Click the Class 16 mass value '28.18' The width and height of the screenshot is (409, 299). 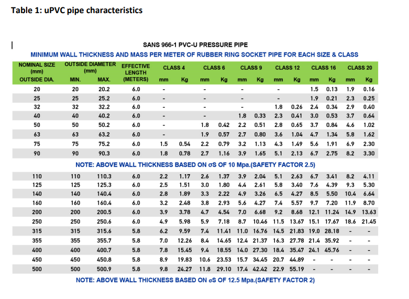tap(332, 231)
